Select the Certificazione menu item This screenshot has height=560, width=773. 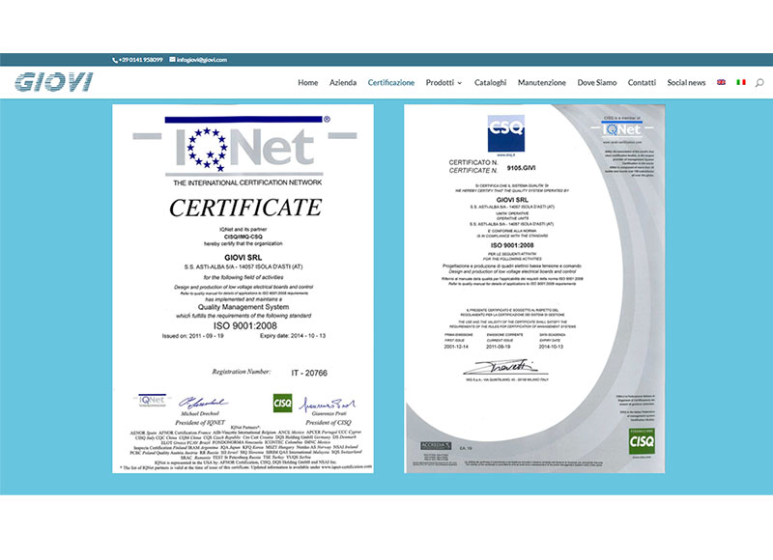coord(391,83)
